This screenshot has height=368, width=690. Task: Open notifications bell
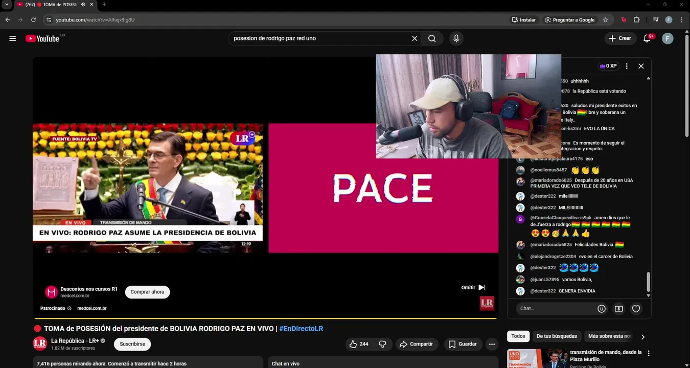pyautogui.click(x=647, y=38)
